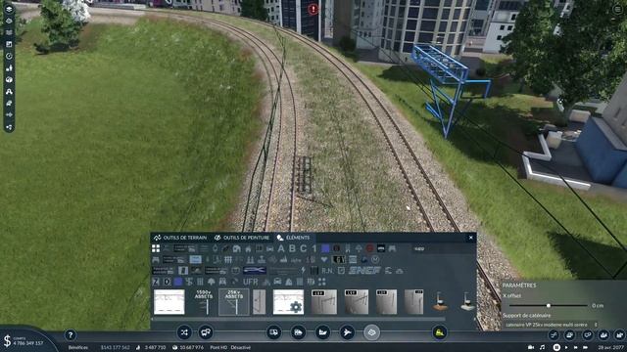Open the water construction ship menu
This screenshot has height=352, width=627.
pyautogui.click(x=322, y=332)
